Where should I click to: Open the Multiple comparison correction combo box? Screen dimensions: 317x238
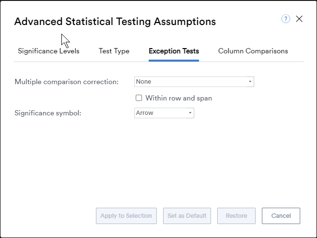point(194,82)
